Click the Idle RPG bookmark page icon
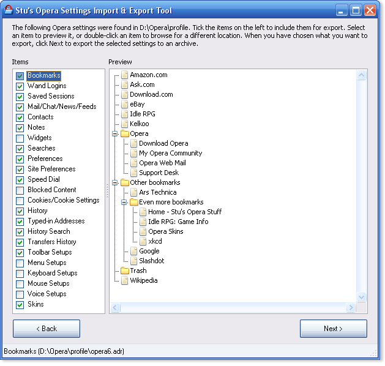Image resolution: width=385 pixels, height=366 pixels. (x=125, y=114)
